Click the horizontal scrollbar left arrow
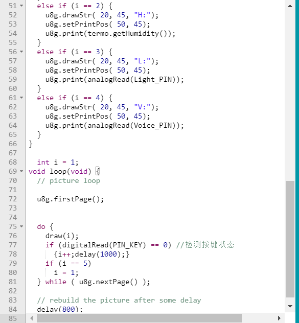The width and height of the screenshot is (299, 323). [32, 318]
